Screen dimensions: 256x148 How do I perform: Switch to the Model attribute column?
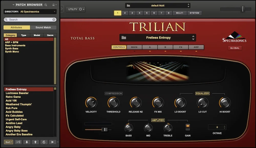pos(37,35)
